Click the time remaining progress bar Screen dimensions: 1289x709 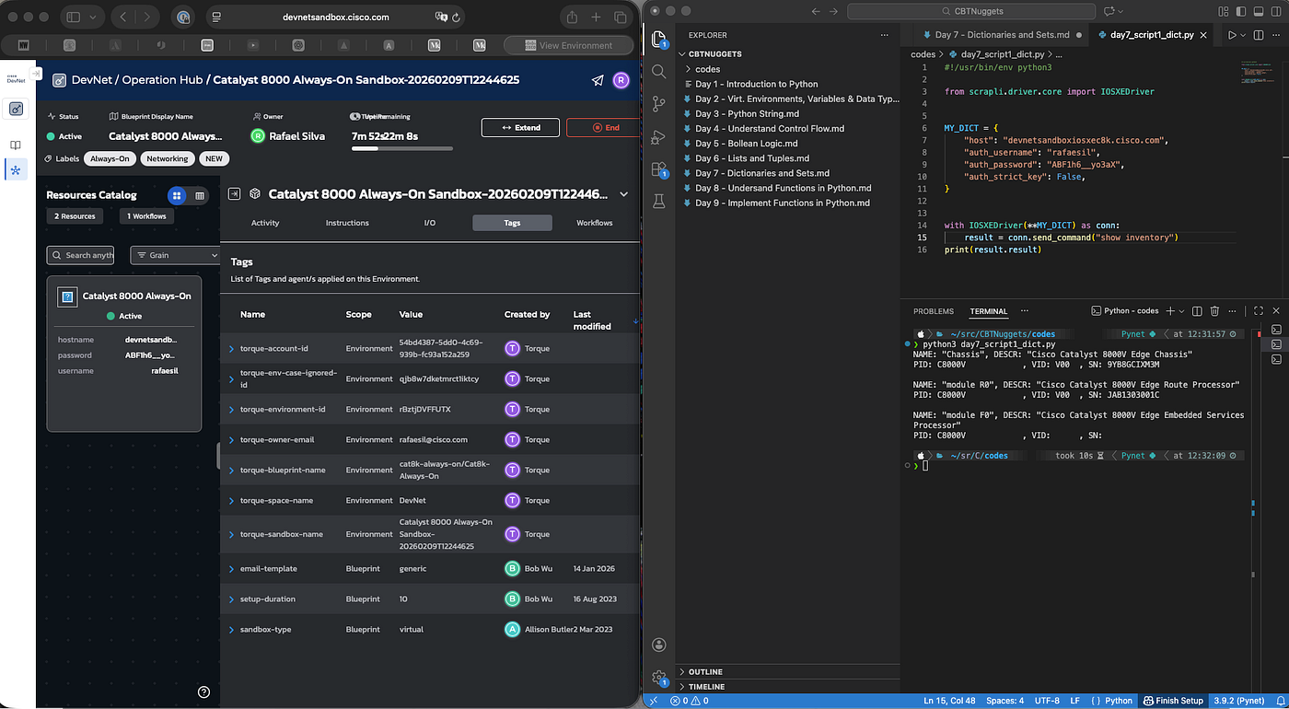[x=402, y=148]
